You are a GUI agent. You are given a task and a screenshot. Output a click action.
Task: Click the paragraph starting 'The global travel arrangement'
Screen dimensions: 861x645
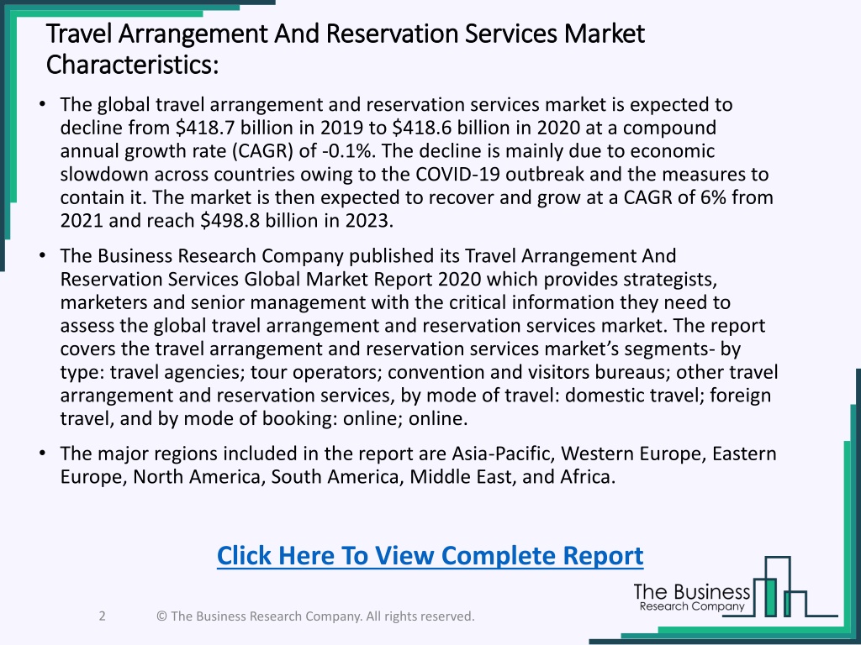(417, 162)
